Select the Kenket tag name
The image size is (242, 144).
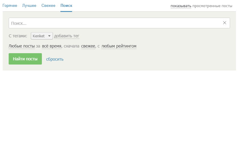tap(39, 36)
